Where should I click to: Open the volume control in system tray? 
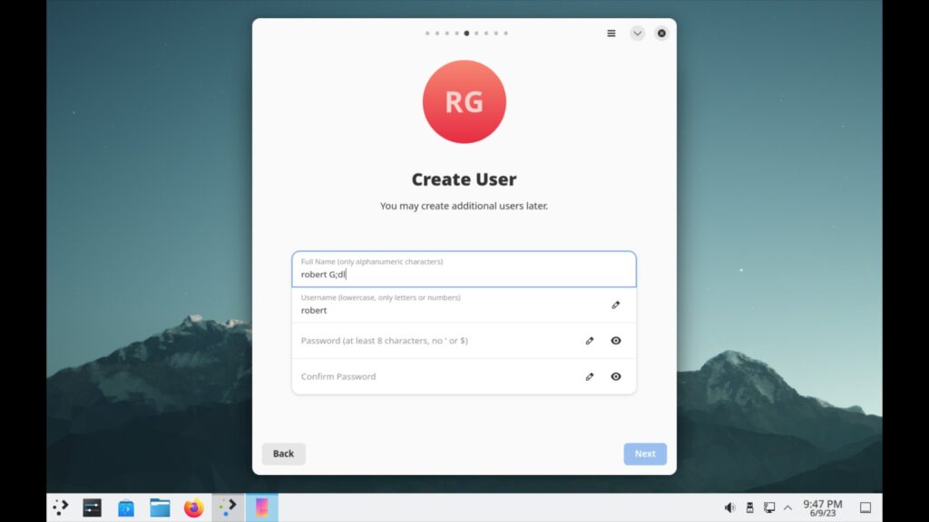click(730, 507)
